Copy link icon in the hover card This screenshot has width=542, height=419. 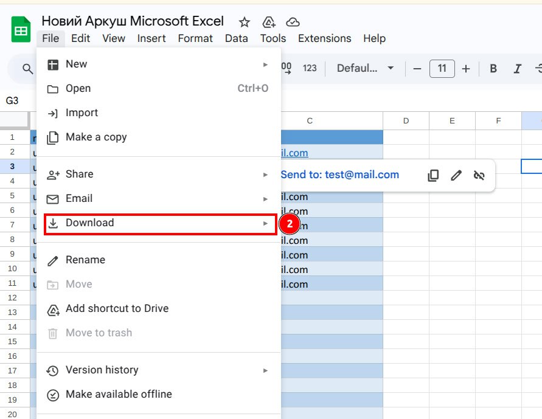(433, 176)
